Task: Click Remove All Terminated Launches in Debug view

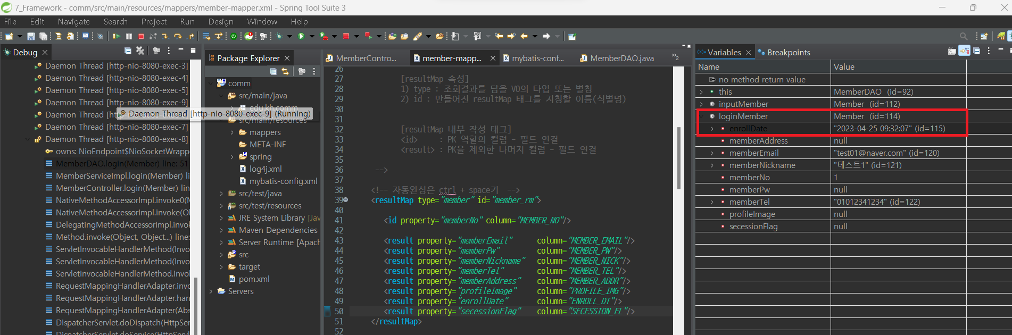Action: [140, 51]
